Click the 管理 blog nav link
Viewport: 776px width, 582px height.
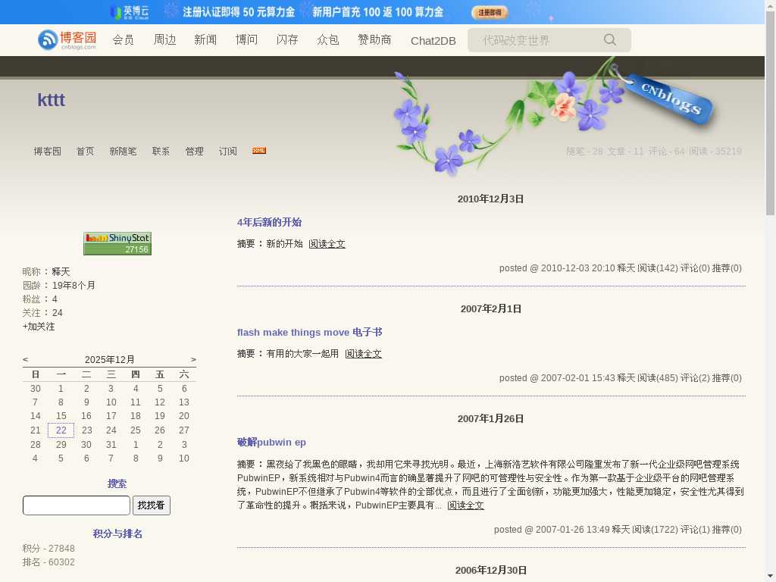coord(194,152)
